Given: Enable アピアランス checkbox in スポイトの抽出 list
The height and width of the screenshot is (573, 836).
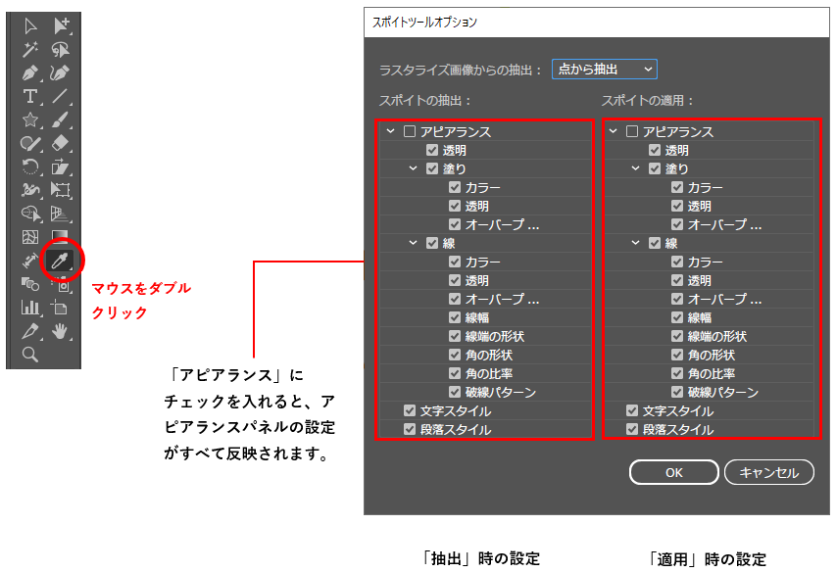Looking at the screenshot, I should coord(410,131).
